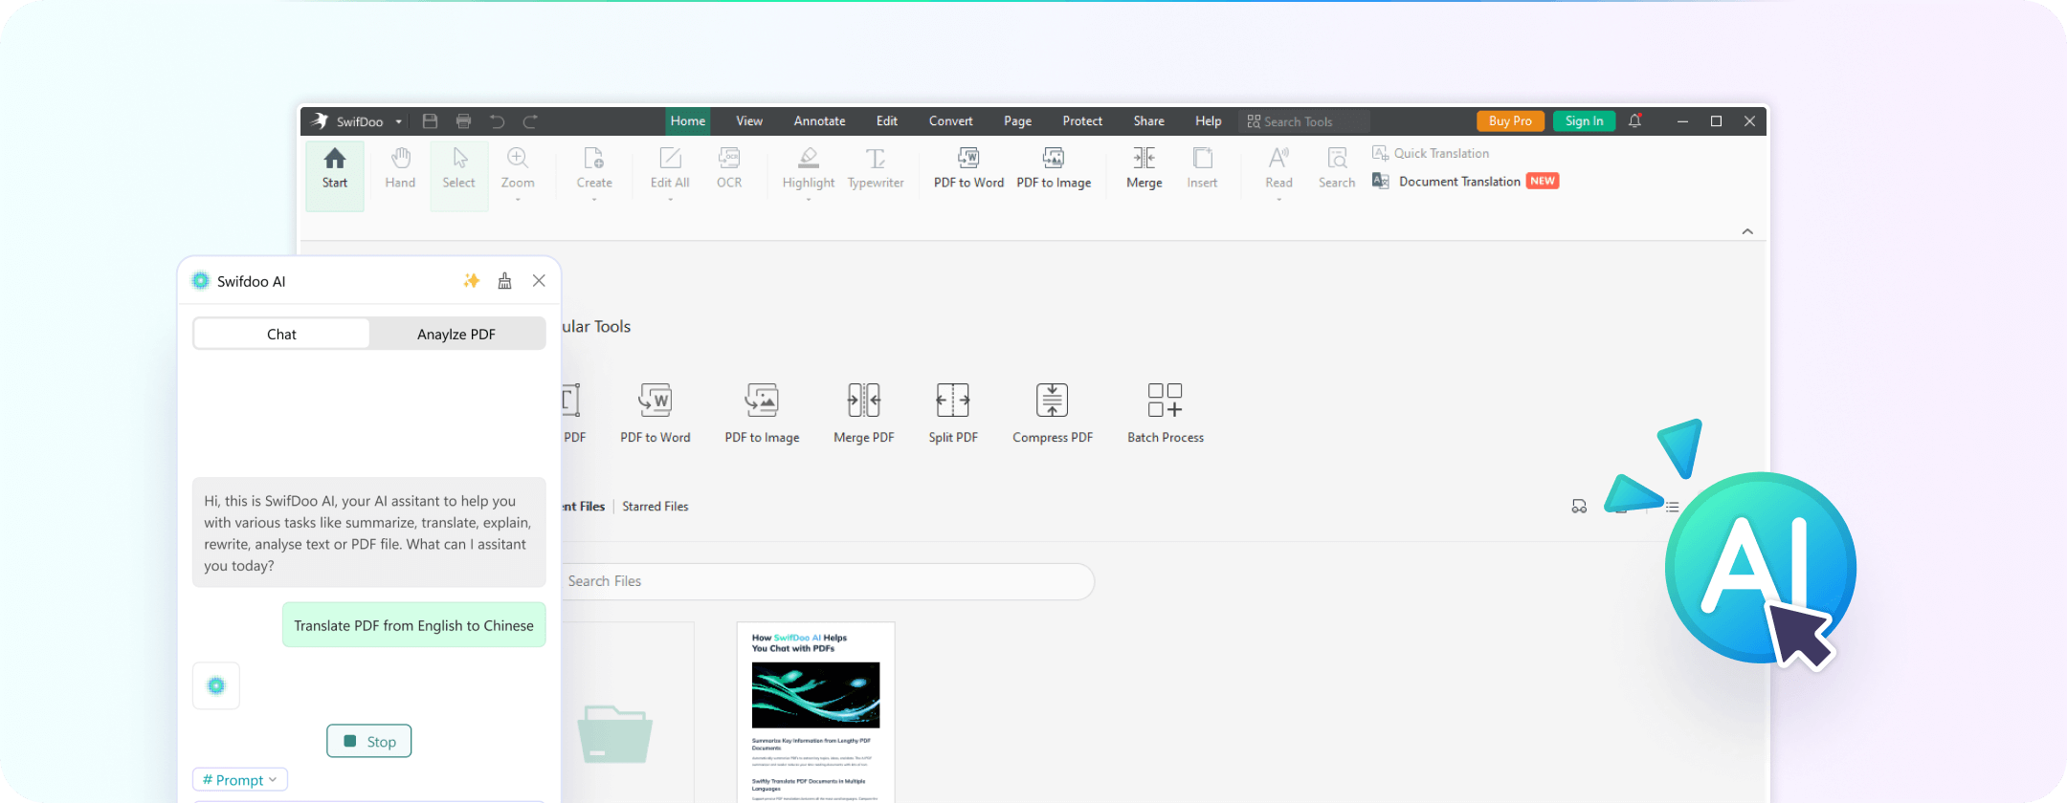Collapse the ribbon with the chevron
This screenshot has width=2067, height=803.
pyautogui.click(x=1747, y=231)
